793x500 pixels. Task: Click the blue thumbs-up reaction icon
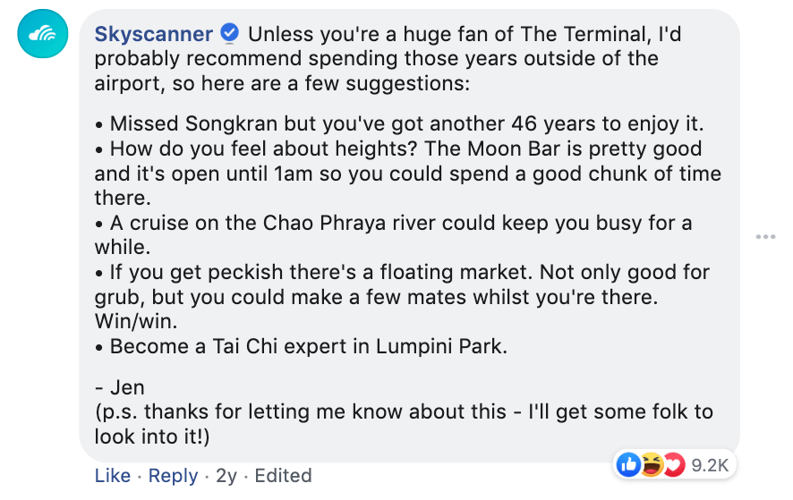pyautogui.click(x=628, y=465)
